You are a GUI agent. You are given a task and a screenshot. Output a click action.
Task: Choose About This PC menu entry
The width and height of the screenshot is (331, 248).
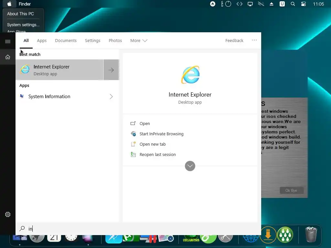point(20,14)
